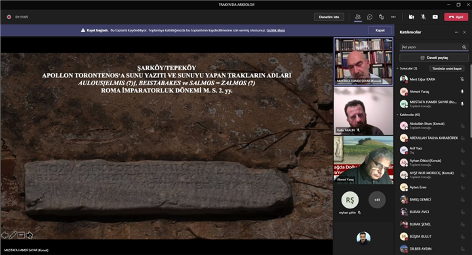This screenshot has height=255, width=472.
Task: Click Arif Yacı's mic status icon
Action: click(x=462, y=150)
